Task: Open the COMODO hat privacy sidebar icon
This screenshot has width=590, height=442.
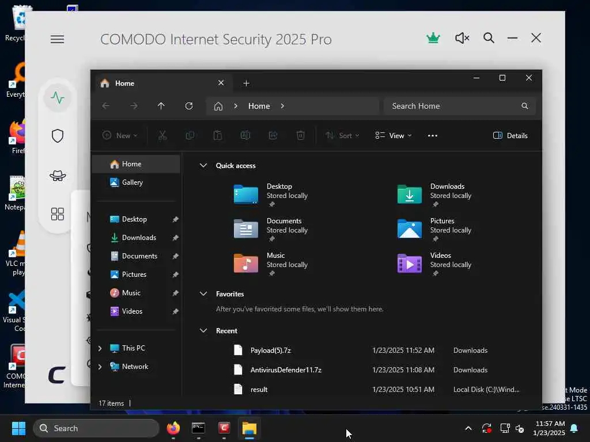Action: [x=57, y=175]
